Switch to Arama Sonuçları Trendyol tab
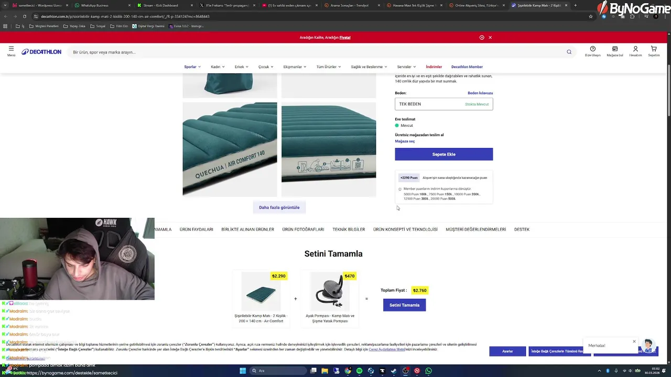The height and width of the screenshot is (377, 671). 351,5
